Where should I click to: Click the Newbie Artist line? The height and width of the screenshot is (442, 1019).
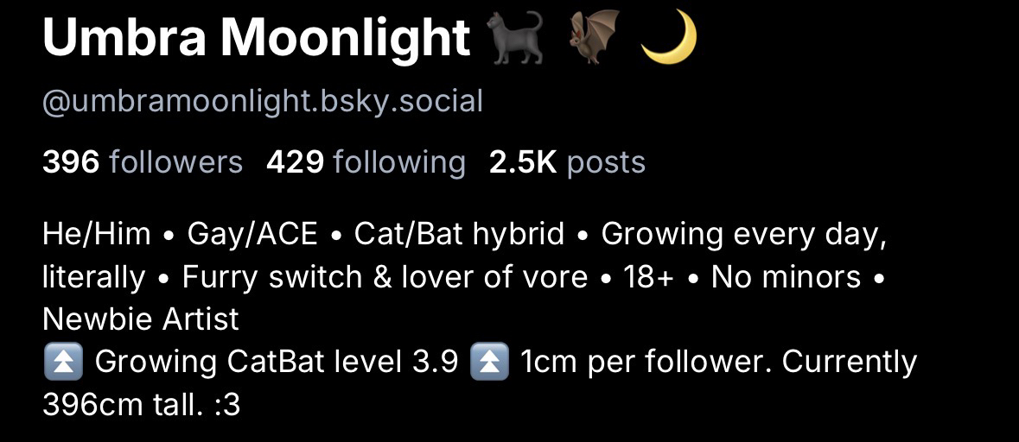pyautogui.click(x=140, y=319)
